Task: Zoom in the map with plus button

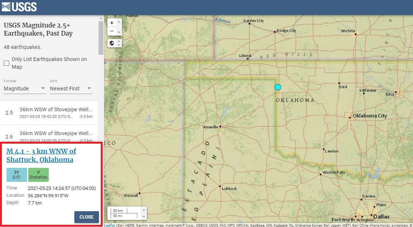Action: point(112,23)
